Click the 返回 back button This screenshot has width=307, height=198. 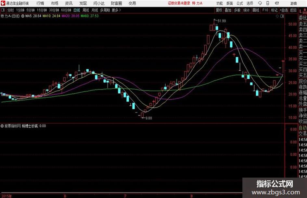[293, 10]
